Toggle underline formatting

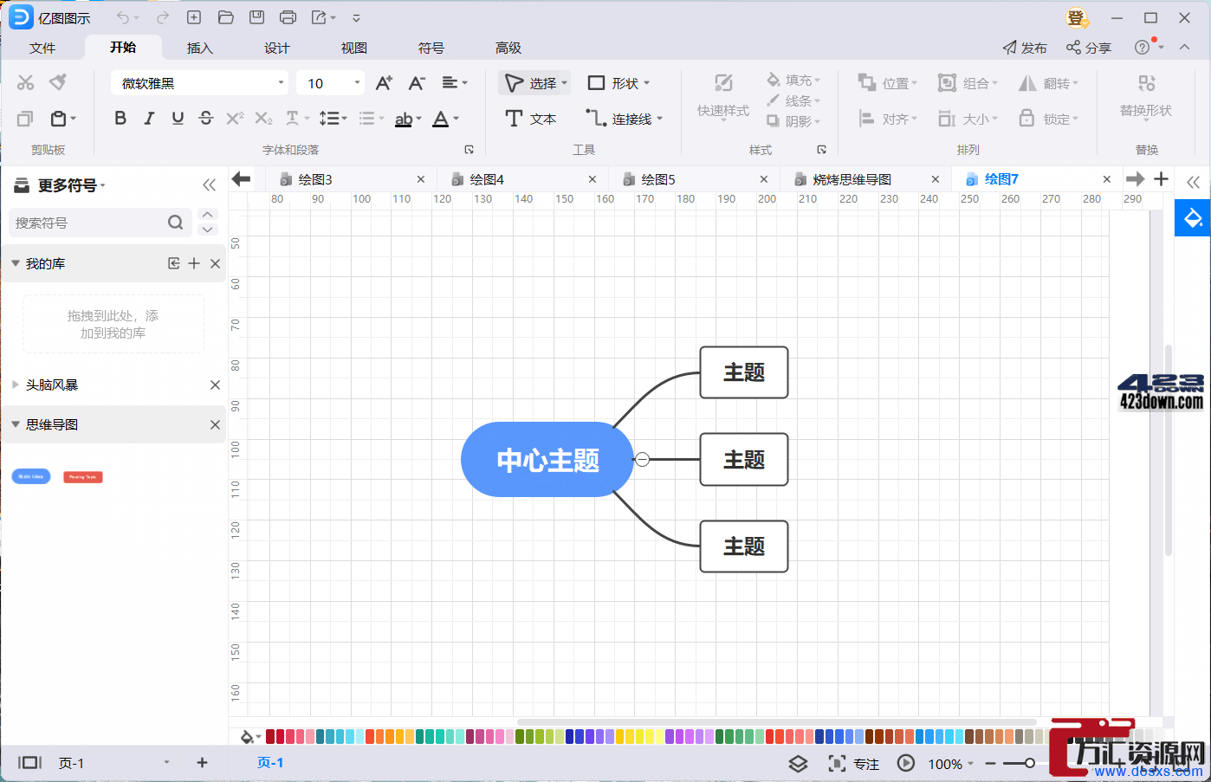[178, 119]
